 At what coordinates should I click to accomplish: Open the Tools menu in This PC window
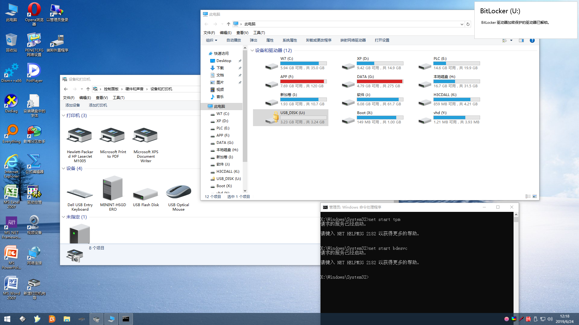tap(259, 33)
